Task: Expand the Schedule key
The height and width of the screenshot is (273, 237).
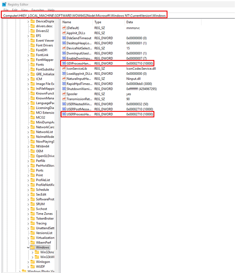Action: tap(28, 190)
